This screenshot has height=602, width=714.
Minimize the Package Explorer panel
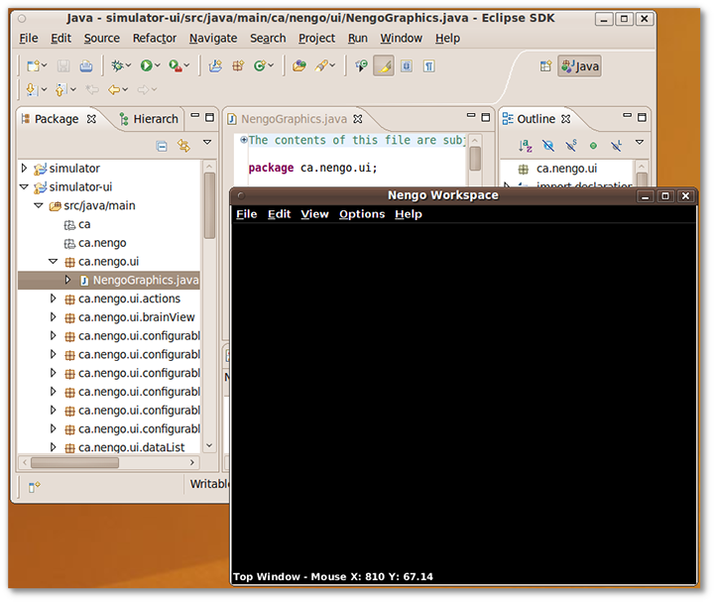195,116
